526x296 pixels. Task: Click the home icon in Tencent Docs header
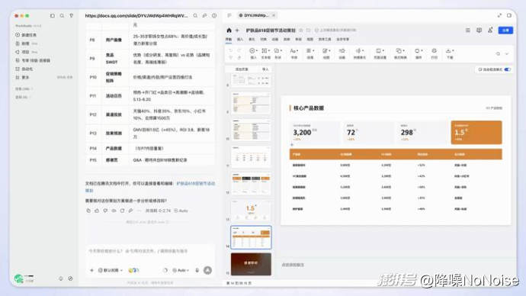coord(229,31)
